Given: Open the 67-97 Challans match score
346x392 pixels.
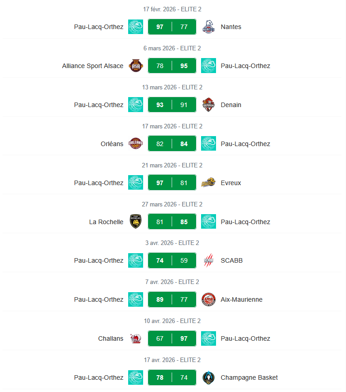Looking at the screenshot, I should 172,338.
